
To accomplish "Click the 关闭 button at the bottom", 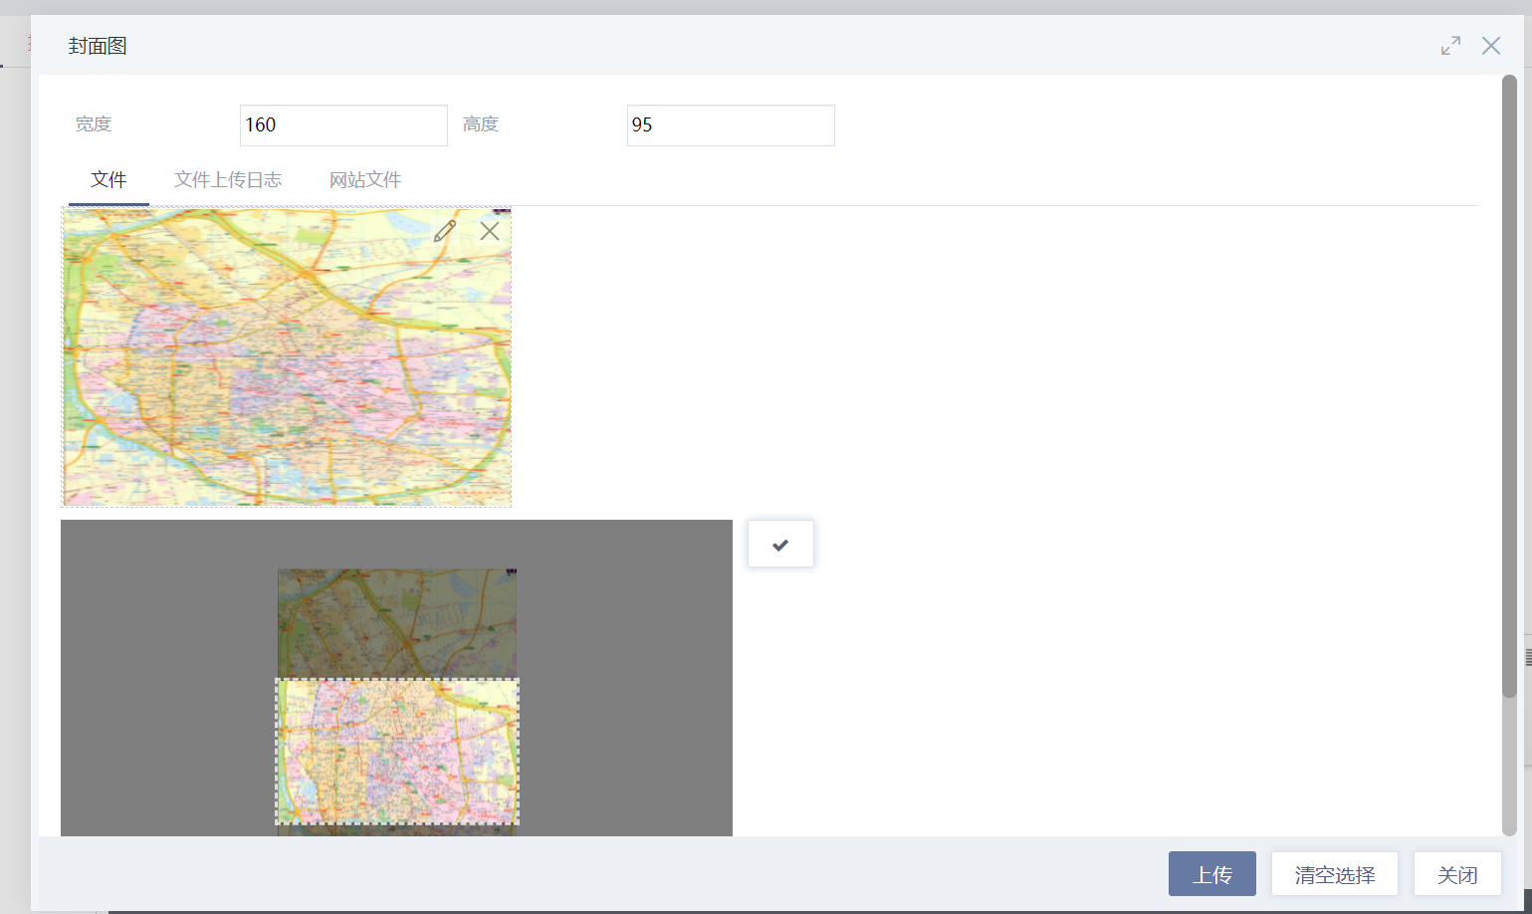I will pos(1457,874).
